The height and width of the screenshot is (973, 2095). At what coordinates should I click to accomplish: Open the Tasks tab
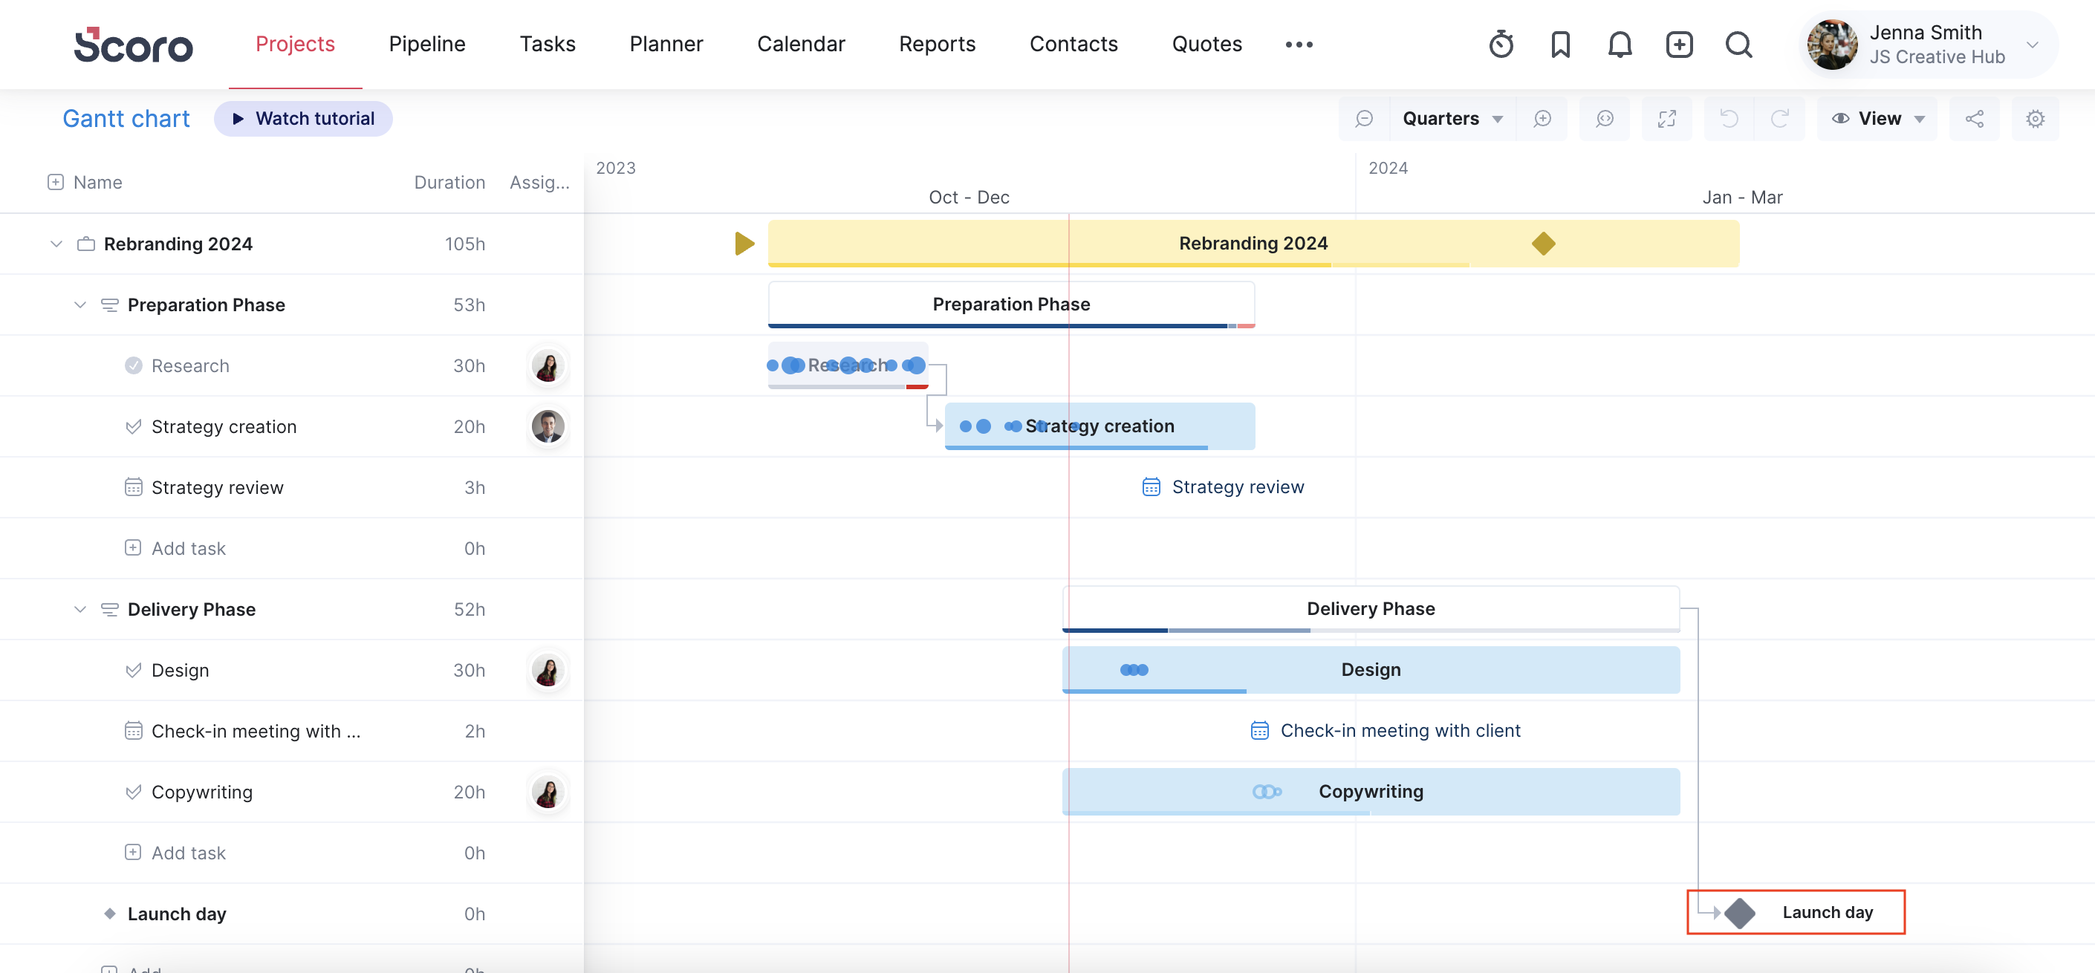coord(548,44)
